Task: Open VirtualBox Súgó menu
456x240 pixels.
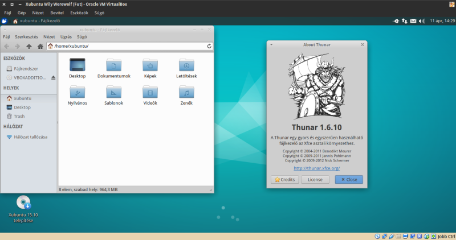Action: [x=99, y=13]
